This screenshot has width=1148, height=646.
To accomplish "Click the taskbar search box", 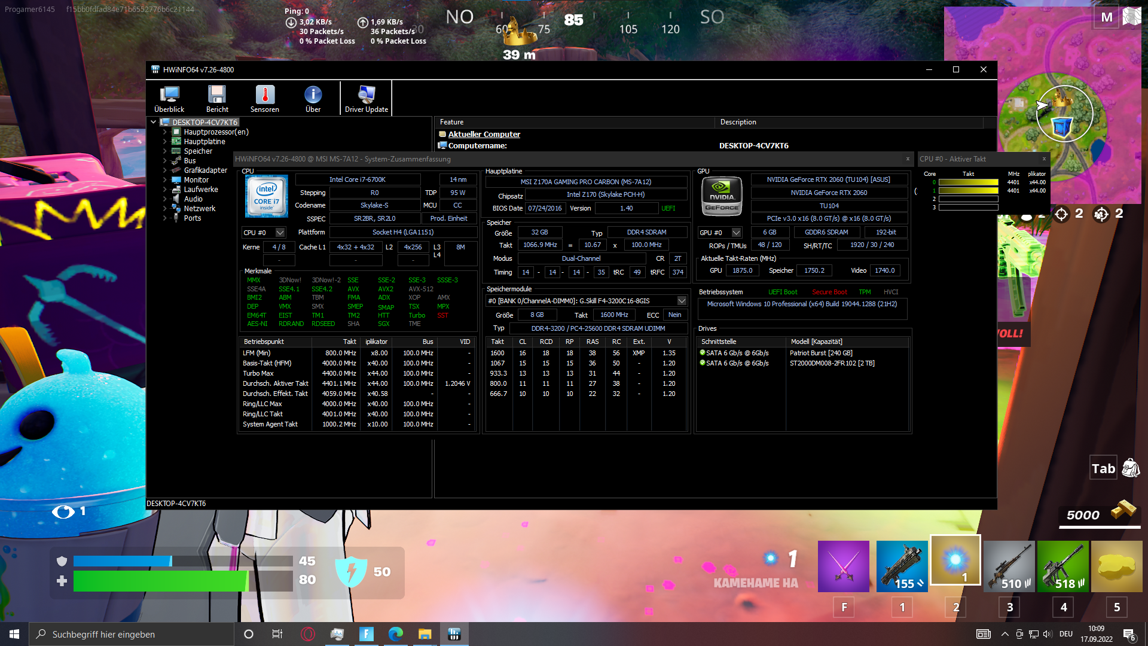I will 132,634.
